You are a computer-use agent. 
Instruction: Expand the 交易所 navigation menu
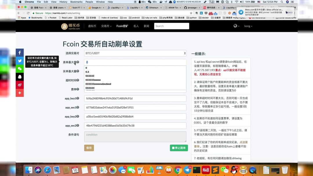[x=106, y=26]
